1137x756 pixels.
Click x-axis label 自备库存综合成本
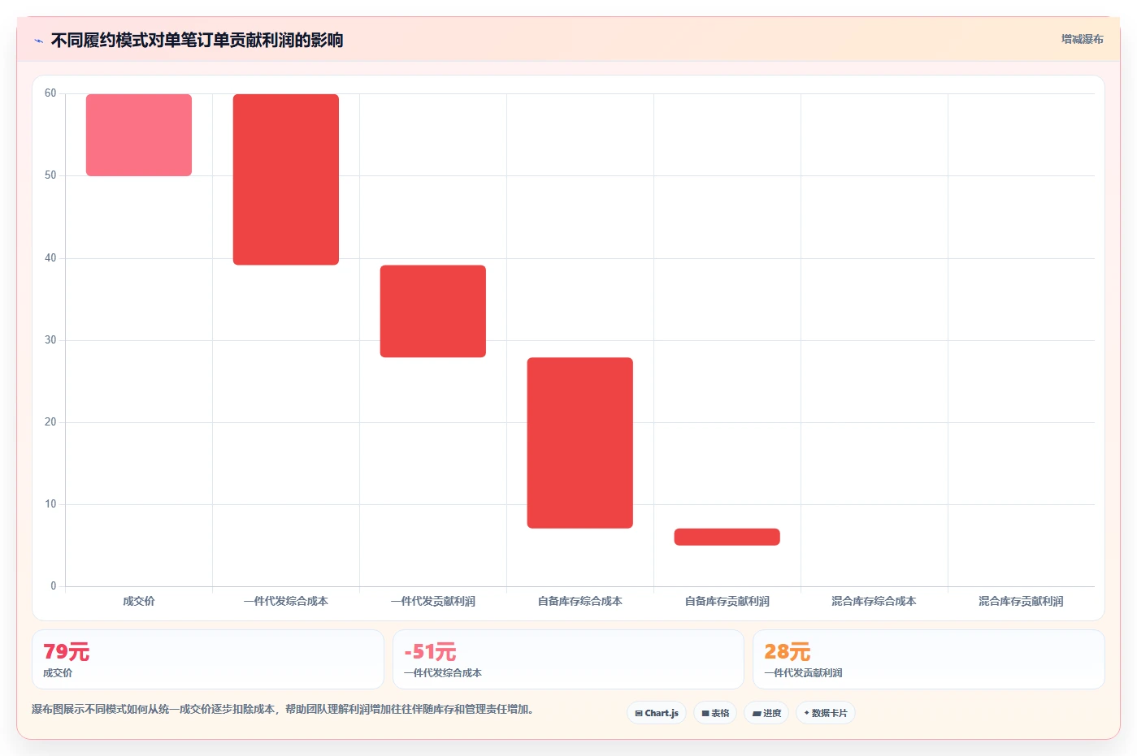tap(580, 601)
